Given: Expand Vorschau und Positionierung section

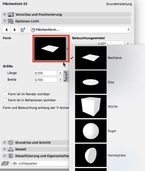Looking at the screenshot, I should click(x=5, y=15).
